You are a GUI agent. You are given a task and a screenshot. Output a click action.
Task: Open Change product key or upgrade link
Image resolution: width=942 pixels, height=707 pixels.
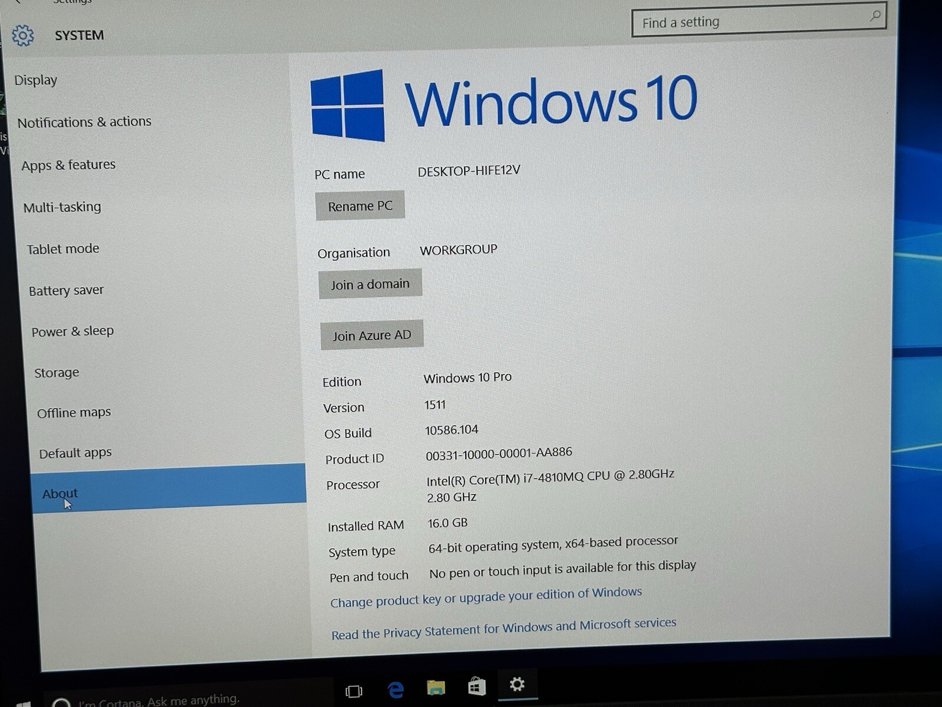coord(486,597)
